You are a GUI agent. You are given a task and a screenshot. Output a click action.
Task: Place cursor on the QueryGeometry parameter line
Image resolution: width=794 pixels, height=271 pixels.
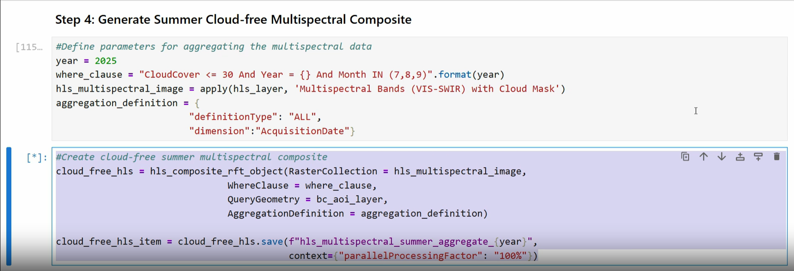click(x=264, y=199)
